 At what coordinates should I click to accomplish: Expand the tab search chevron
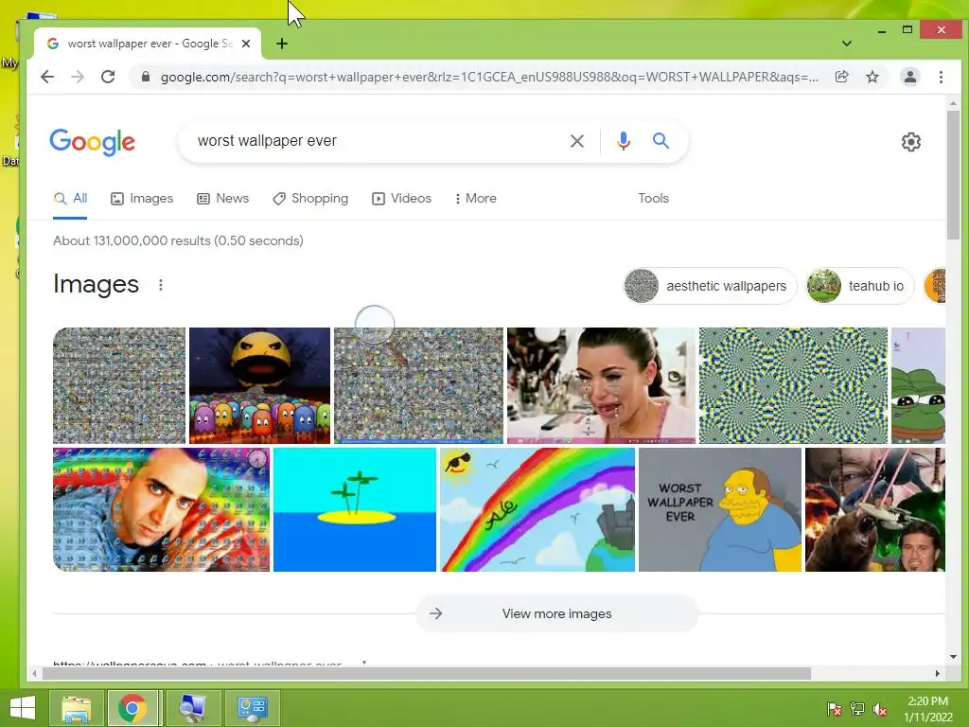coord(847,44)
